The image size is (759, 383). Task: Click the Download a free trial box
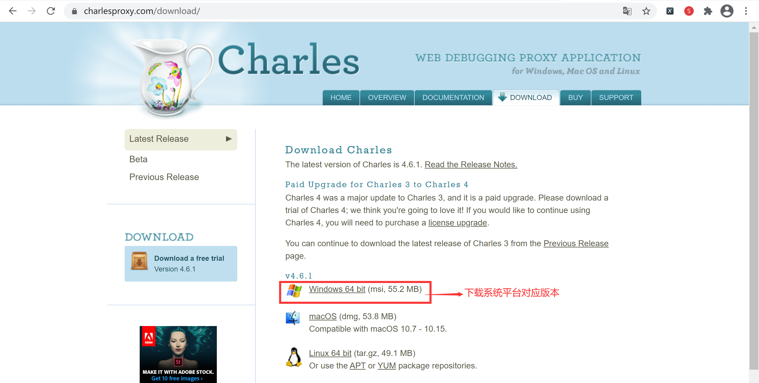tap(181, 264)
